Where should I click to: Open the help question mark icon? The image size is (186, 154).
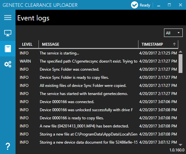coord(8,146)
